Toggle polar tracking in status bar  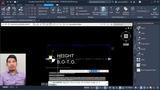(100, 87)
